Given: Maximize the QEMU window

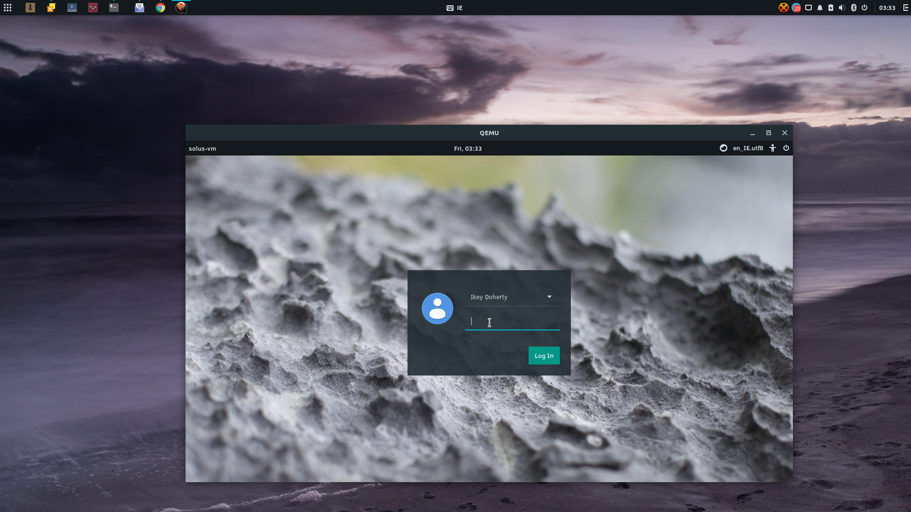Looking at the screenshot, I should point(769,133).
